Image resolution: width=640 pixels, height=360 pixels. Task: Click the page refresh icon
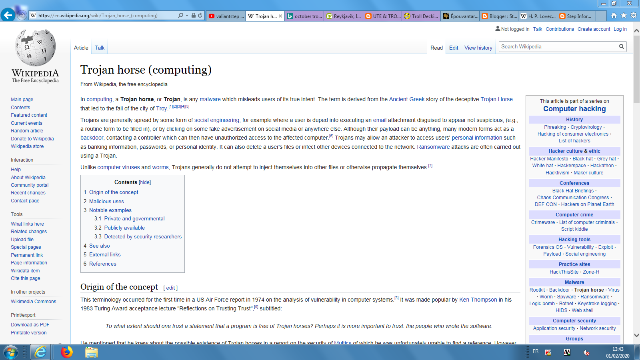pyautogui.click(x=200, y=16)
